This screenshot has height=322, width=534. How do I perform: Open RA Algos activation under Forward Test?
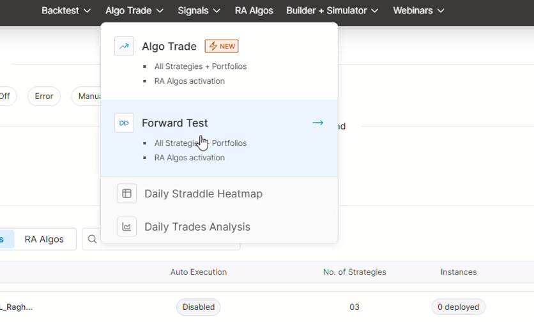[189, 158]
